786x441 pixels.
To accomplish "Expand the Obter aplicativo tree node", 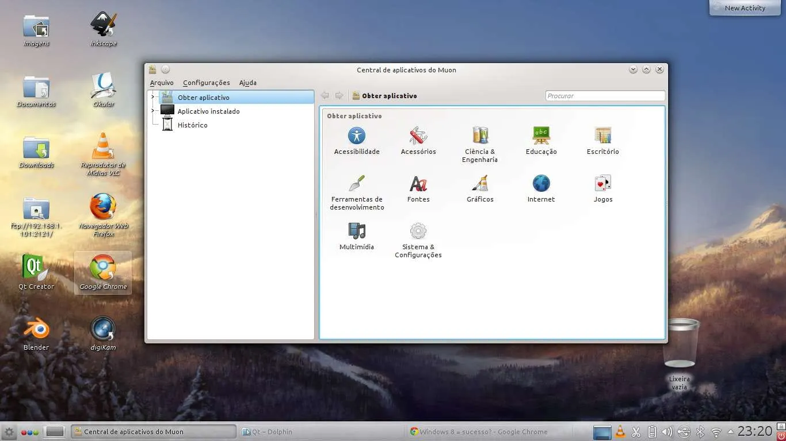I will point(152,97).
